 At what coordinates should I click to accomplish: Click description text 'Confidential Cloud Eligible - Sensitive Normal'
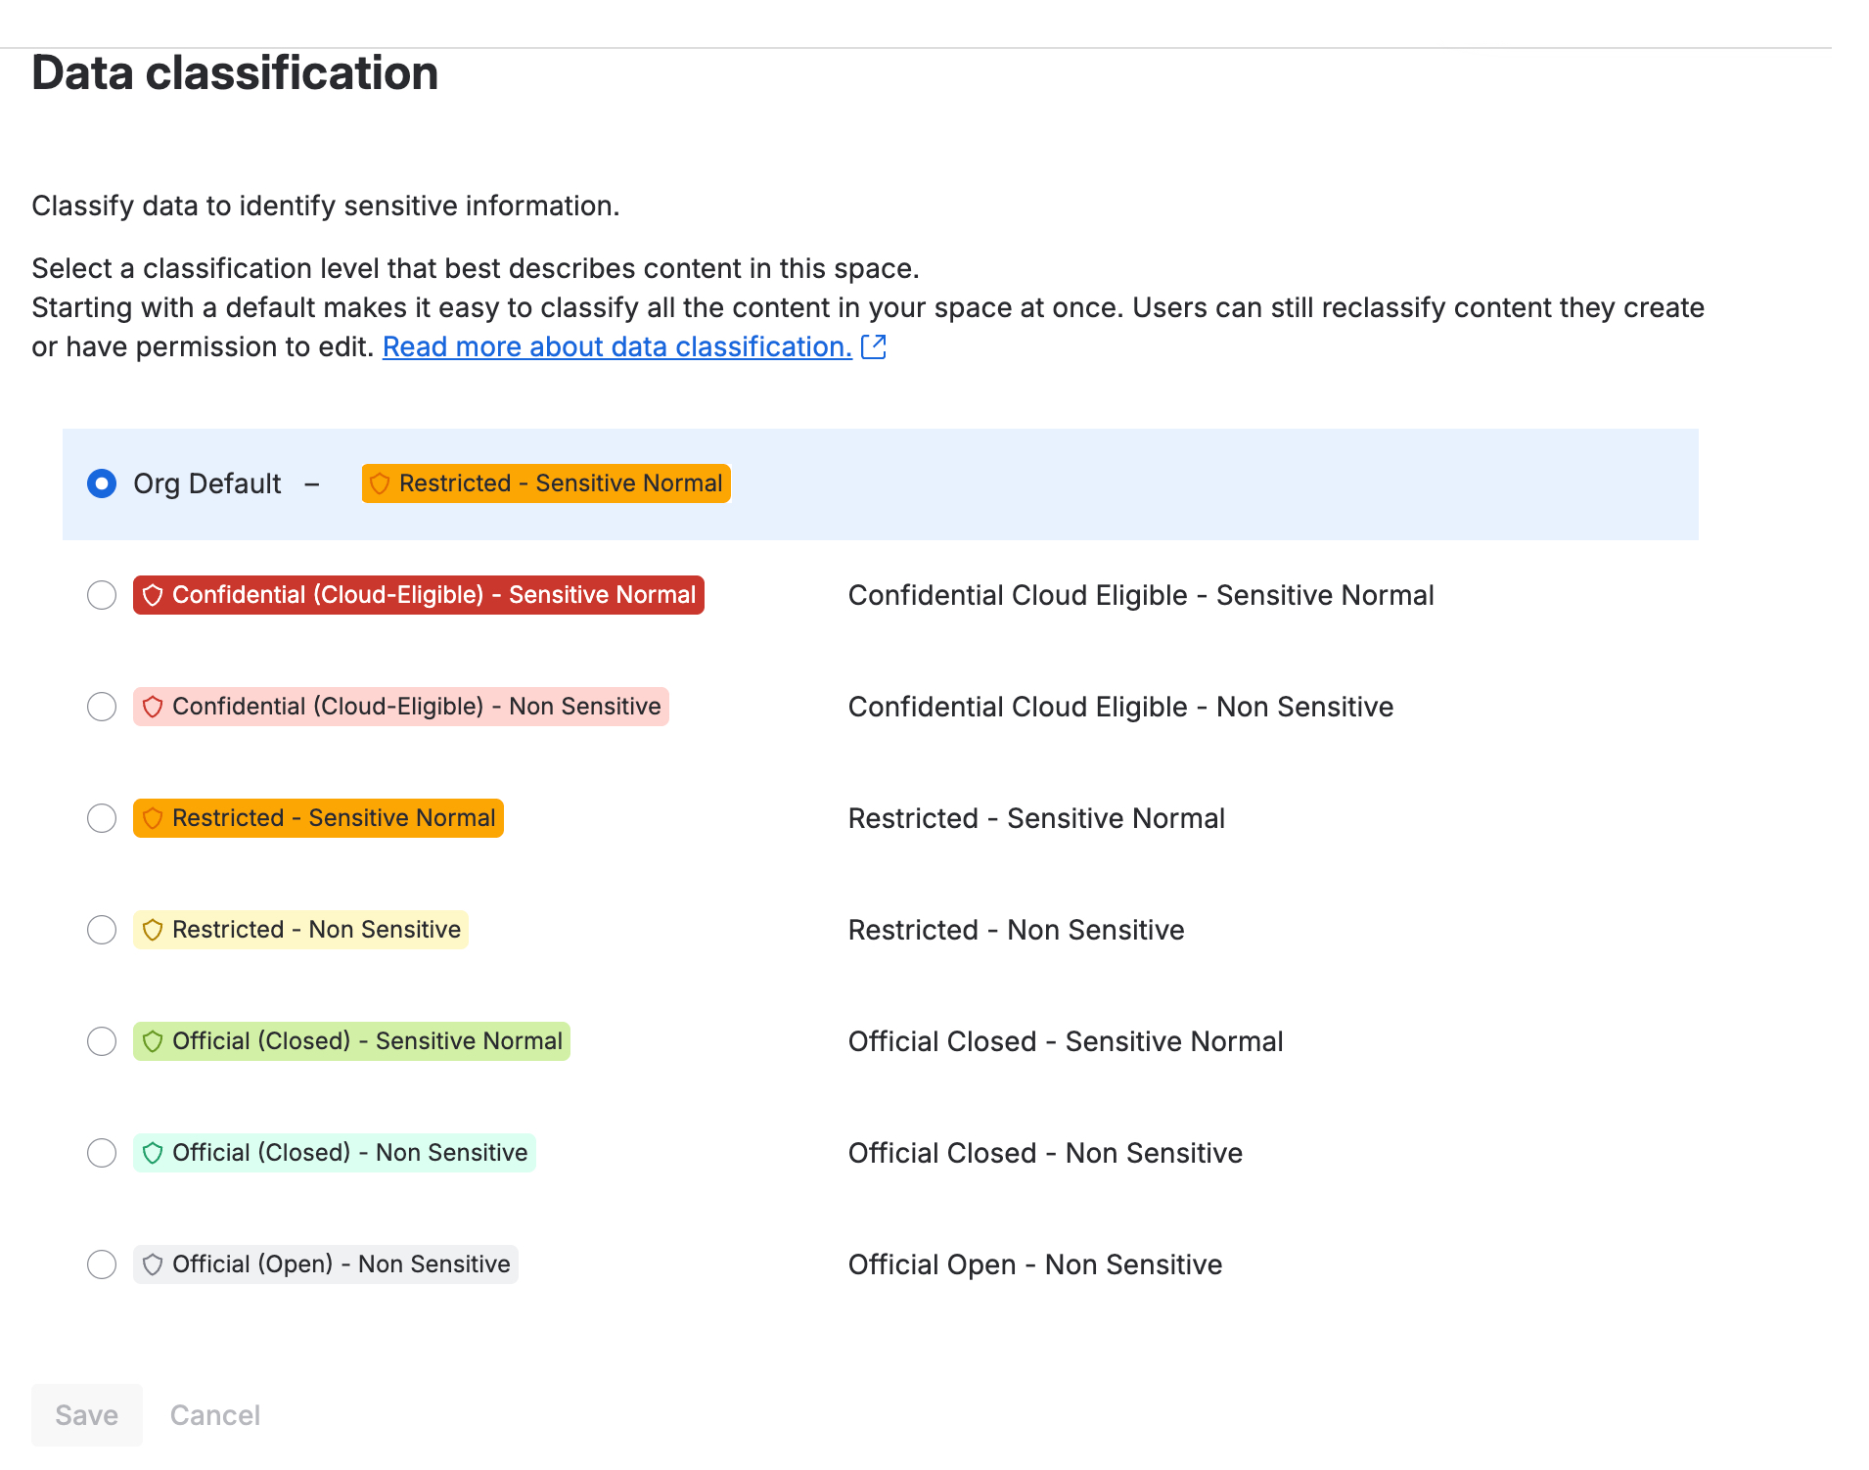[x=1141, y=595]
